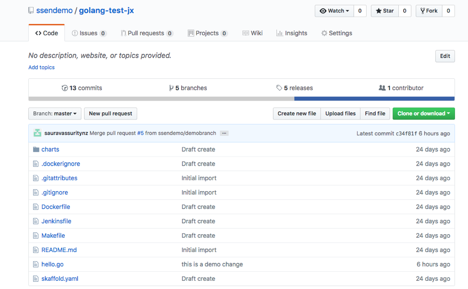Open the hello.go file
This screenshot has height=289, width=468.
coord(52,264)
